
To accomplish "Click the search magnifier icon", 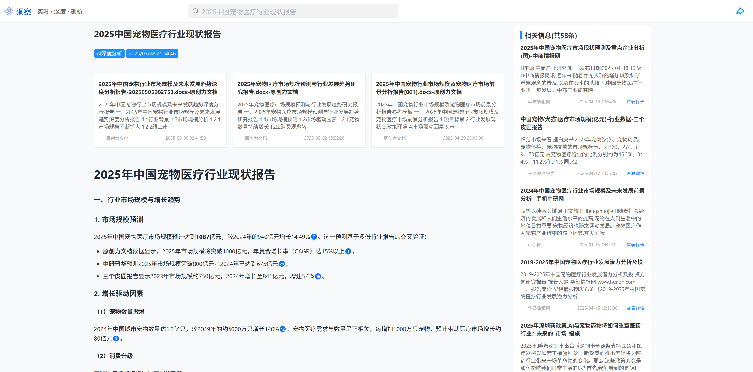I will pos(196,11).
